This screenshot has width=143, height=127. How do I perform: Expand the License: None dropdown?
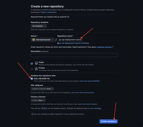(x=38, y=100)
